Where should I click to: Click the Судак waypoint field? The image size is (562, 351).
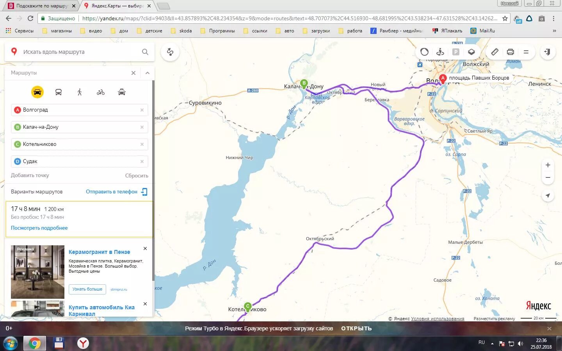pos(80,161)
